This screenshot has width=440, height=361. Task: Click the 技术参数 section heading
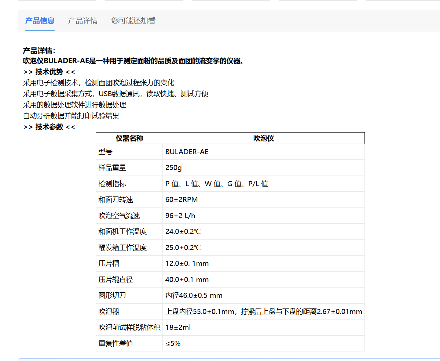pos(49,127)
